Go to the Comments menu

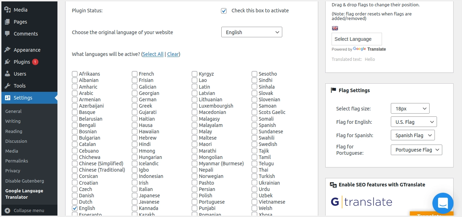tap(26, 34)
